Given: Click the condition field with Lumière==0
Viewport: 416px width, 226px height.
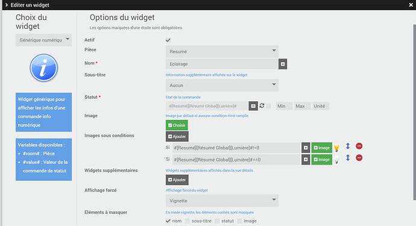Looking at the screenshot, I should pos(236,160).
